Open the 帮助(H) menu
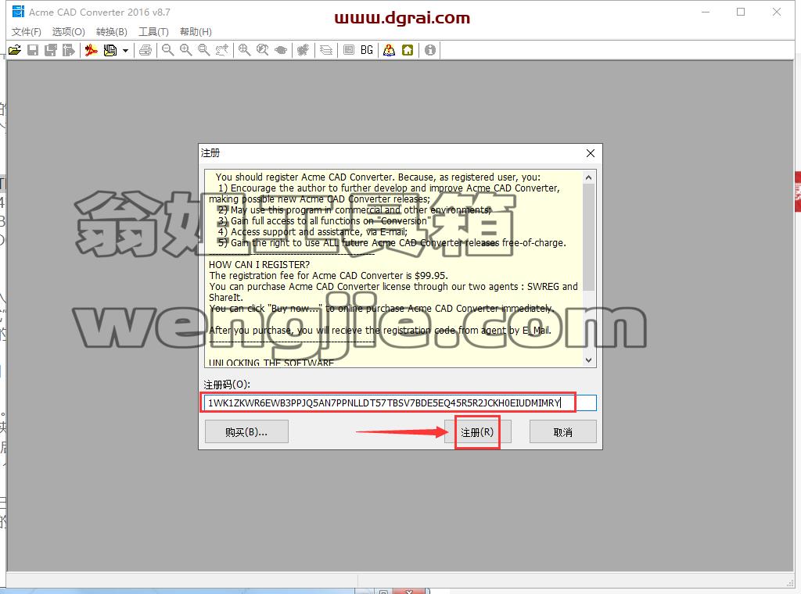This screenshot has height=594, width=801. pyautogui.click(x=196, y=31)
